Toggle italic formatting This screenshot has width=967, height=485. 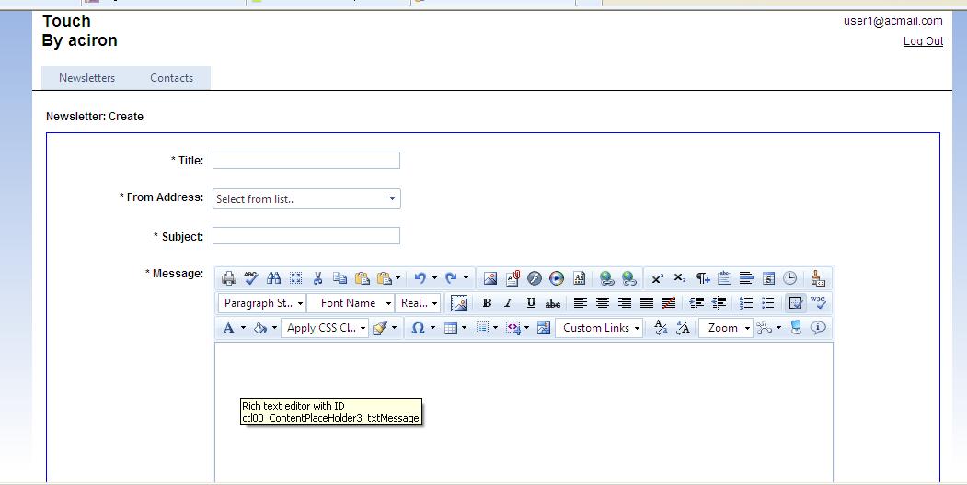pyautogui.click(x=508, y=303)
